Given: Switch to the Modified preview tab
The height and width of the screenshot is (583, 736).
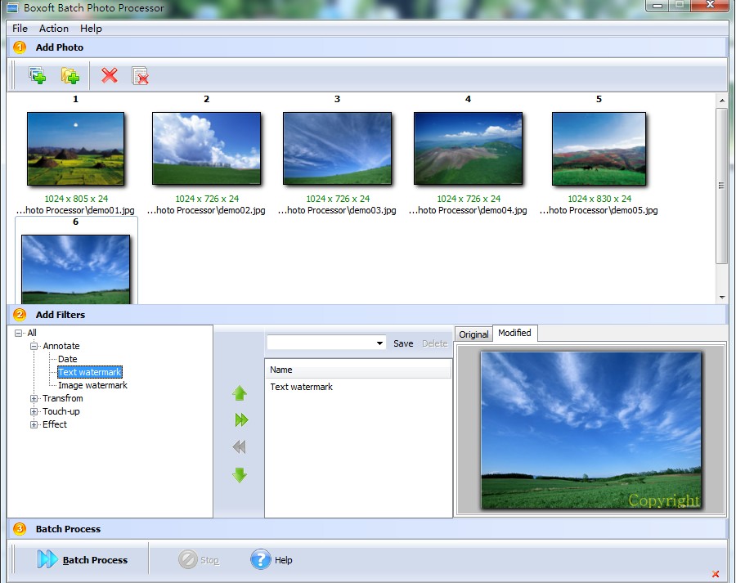Looking at the screenshot, I should tap(514, 333).
